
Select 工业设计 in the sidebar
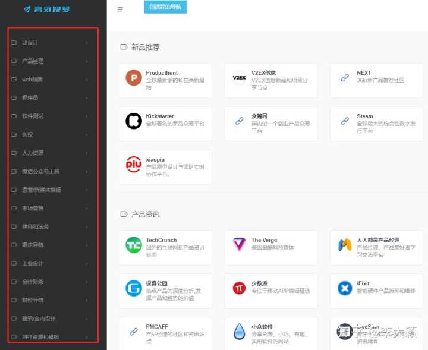pyautogui.click(x=33, y=263)
